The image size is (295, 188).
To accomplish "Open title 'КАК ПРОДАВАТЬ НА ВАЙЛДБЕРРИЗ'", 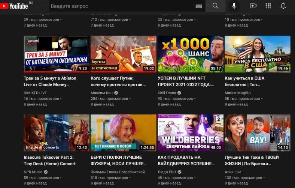I will (186, 160).
